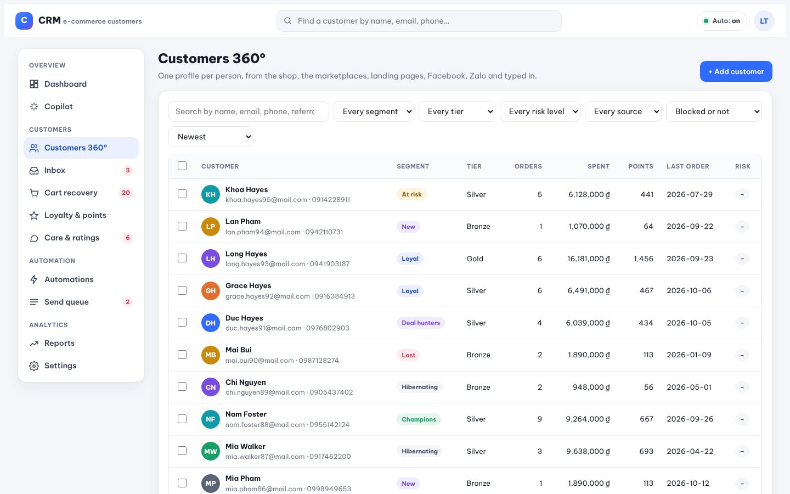This screenshot has width=790, height=494.
Task: Check the Chi Nguyen row checkbox
Action: coord(182,386)
